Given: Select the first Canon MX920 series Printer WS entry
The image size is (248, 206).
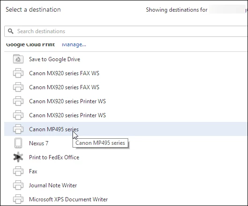Looking at the screenshot, I should click(x=67, y=101).
